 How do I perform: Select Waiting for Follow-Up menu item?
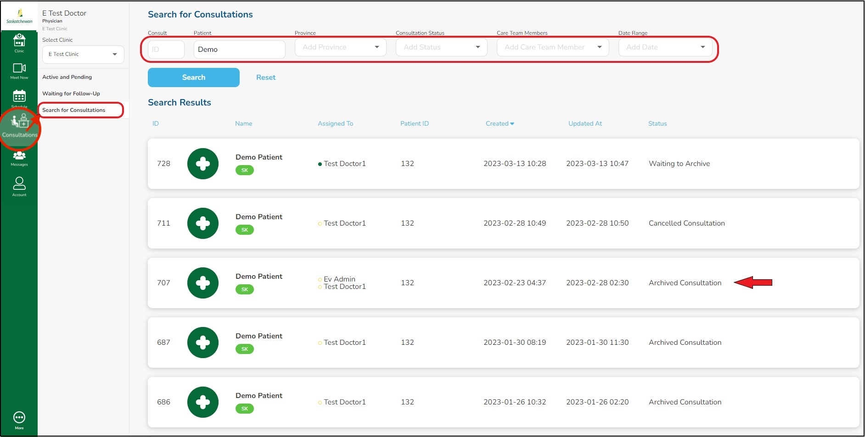tap(71, 94)
